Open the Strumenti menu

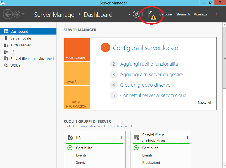(x=183, y=14)
